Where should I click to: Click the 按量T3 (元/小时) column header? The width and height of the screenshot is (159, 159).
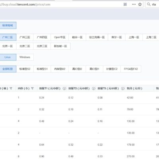pos(108,88)
